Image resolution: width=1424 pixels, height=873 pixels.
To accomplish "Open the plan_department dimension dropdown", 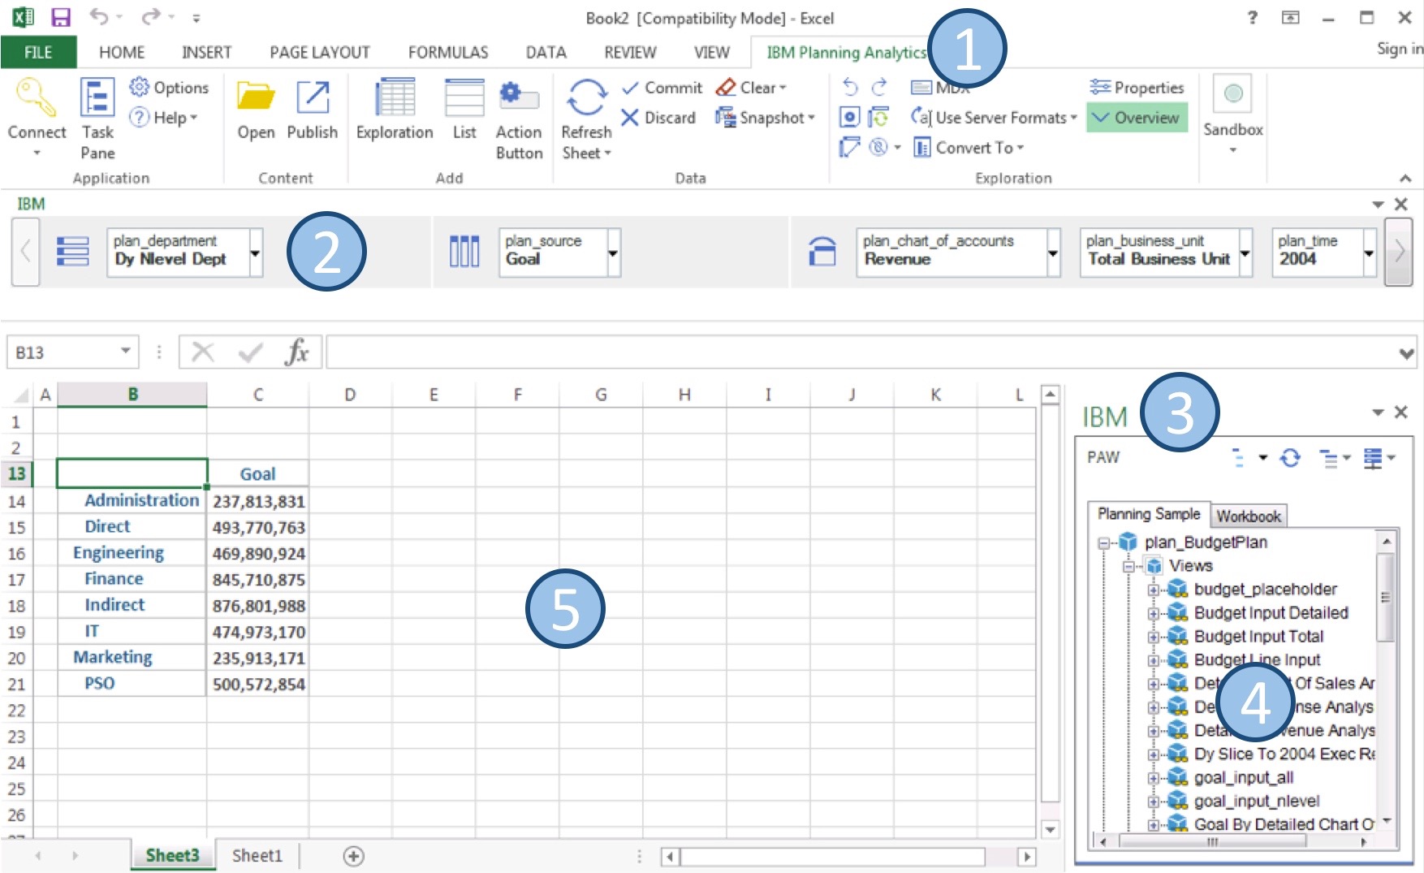I will 256,253.
